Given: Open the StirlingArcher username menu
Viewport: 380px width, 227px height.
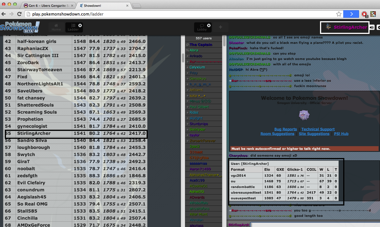Looking at the screenshot, I should click(350, 27).
